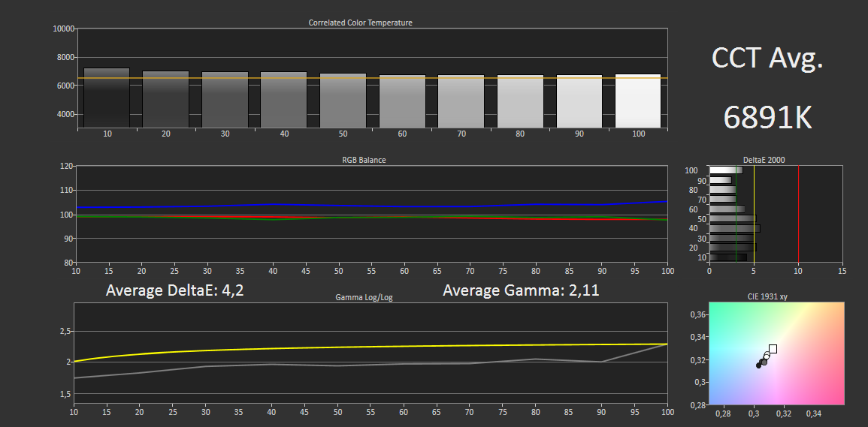Select the 70 bar in DeltaE 2000 chart
Screen dimensions: 868x427
tap(723, 199)
